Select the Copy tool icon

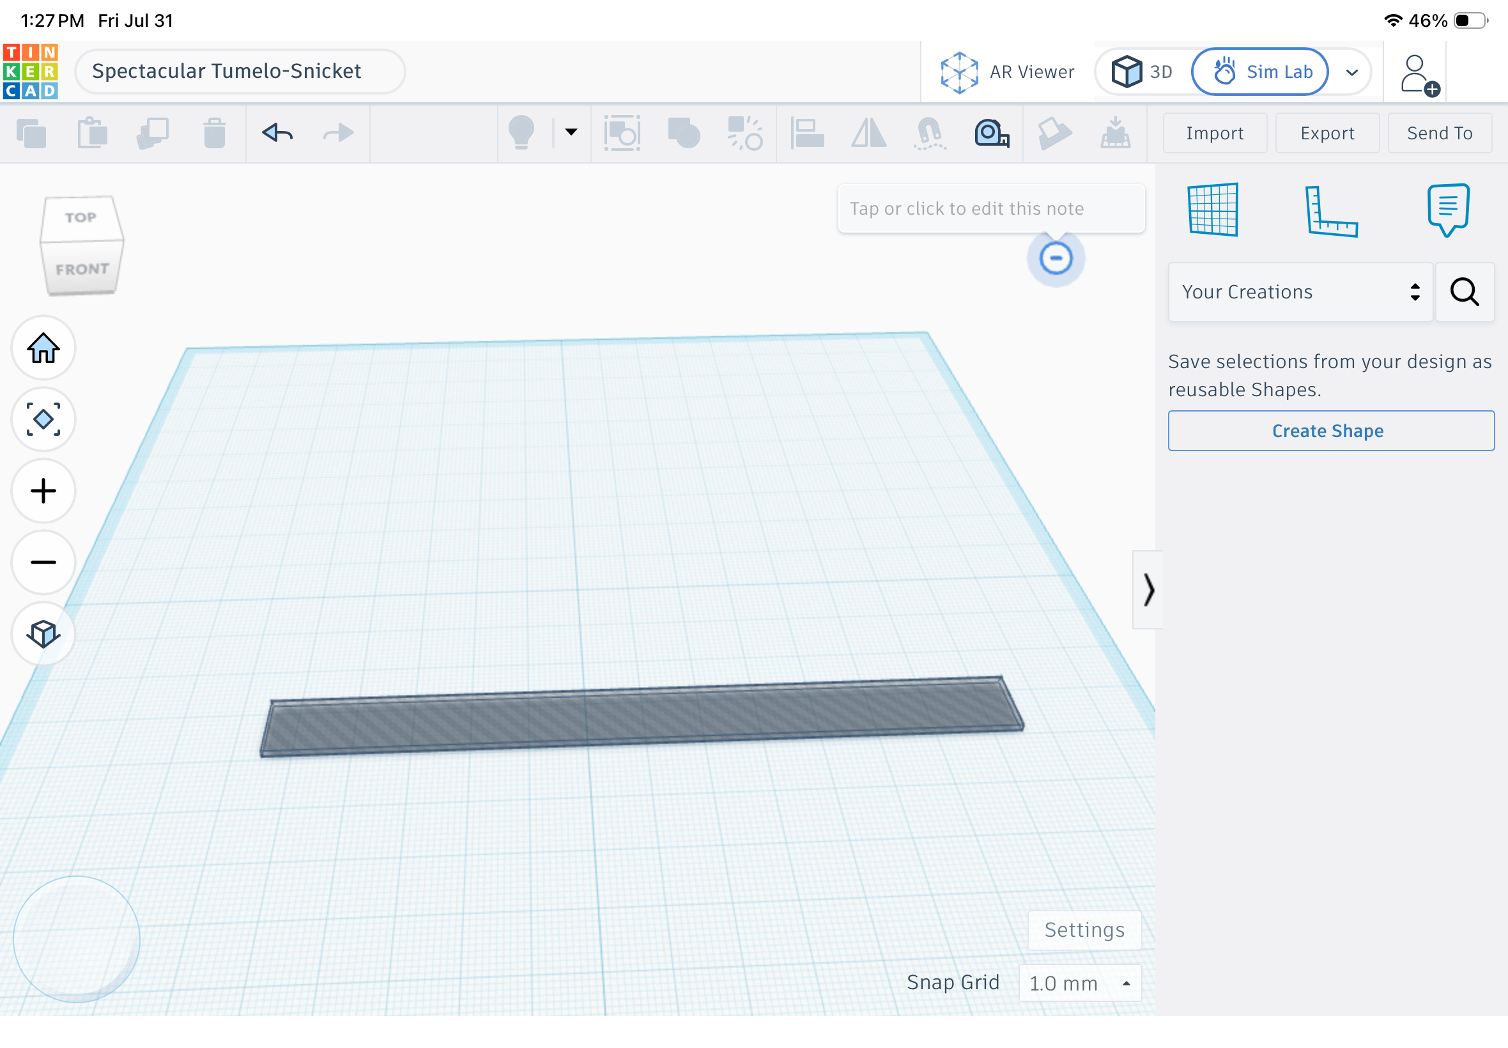pos(31,134)
